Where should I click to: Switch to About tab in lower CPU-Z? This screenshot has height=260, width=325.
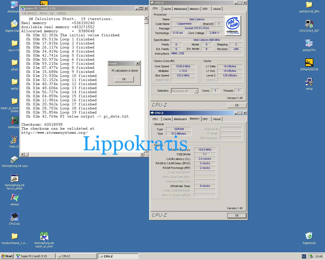217,119
